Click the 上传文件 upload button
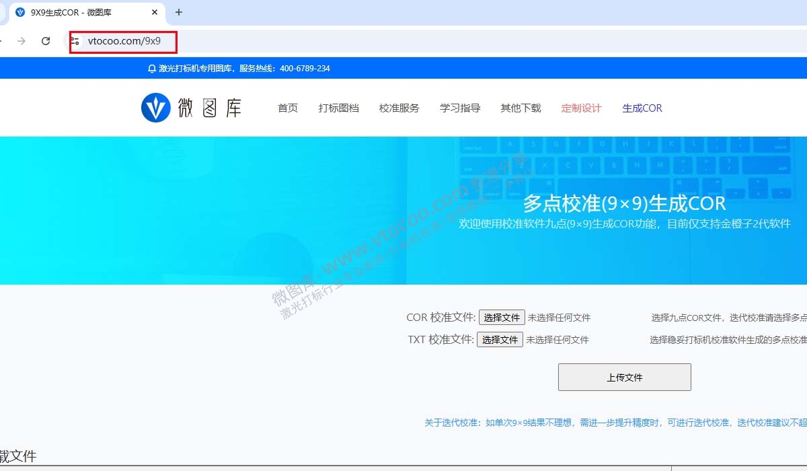The image size is (807, 471). click(624, 377)
